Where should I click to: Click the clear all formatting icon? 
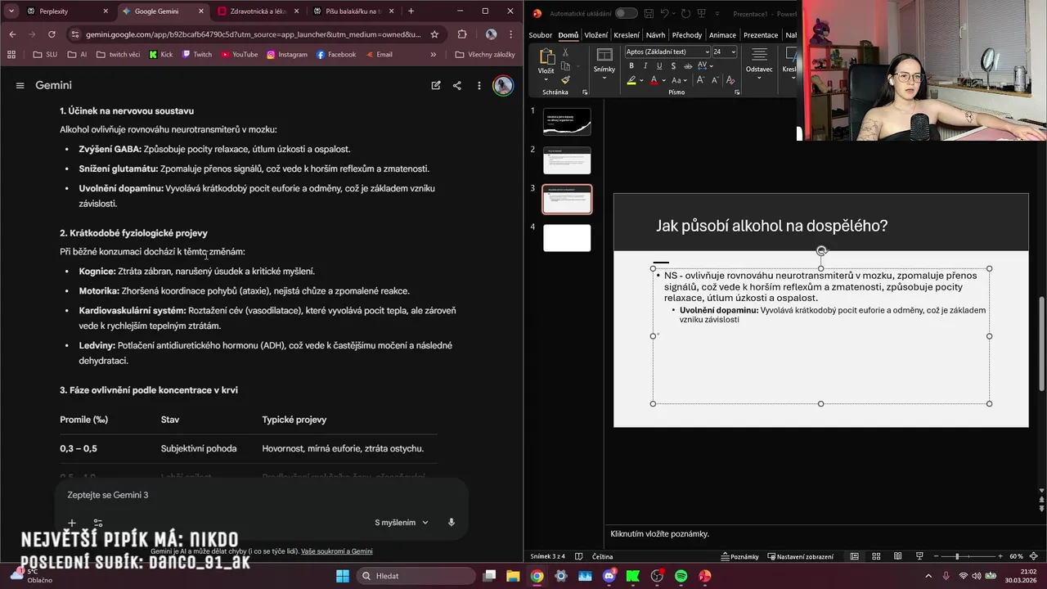pyautogui.click(x=730, y=80)
